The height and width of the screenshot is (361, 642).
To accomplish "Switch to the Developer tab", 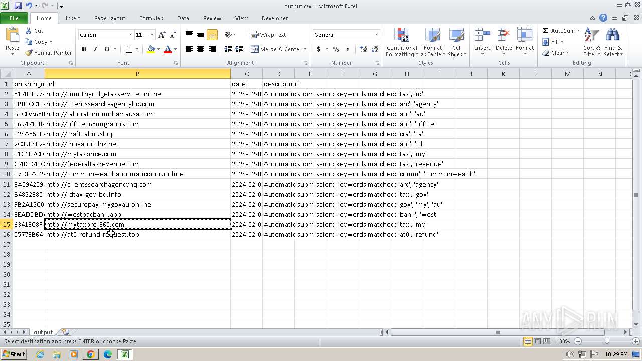I will point(275,18).
